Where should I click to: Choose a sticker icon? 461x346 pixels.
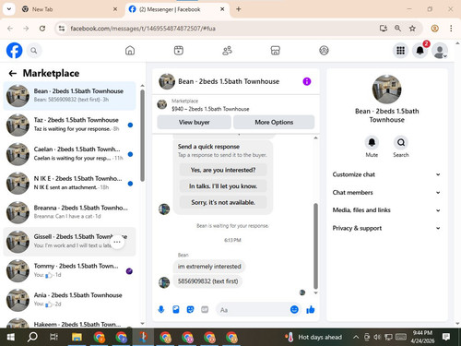pos(190,309)
